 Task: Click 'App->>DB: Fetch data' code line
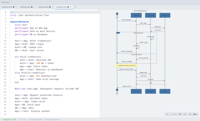click(x=27, y=105)
